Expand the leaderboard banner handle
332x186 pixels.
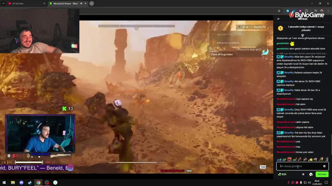tap(302, 35)
